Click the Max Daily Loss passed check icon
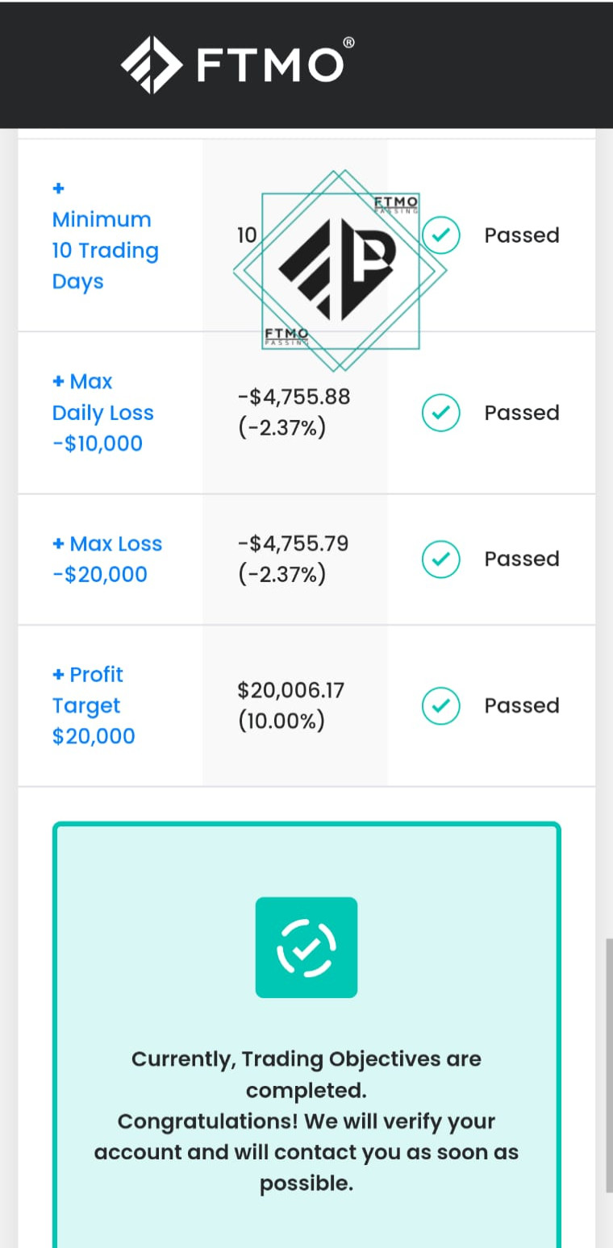 (x=441, y=413)
